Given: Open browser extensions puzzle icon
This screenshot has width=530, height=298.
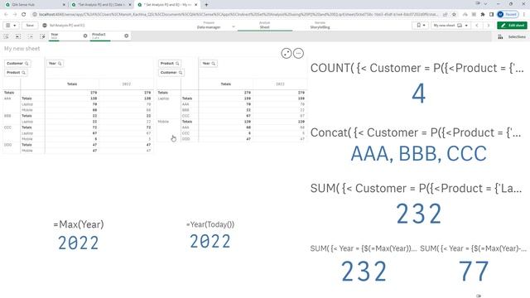Looking at the screenshot, I should click(483, 15).
